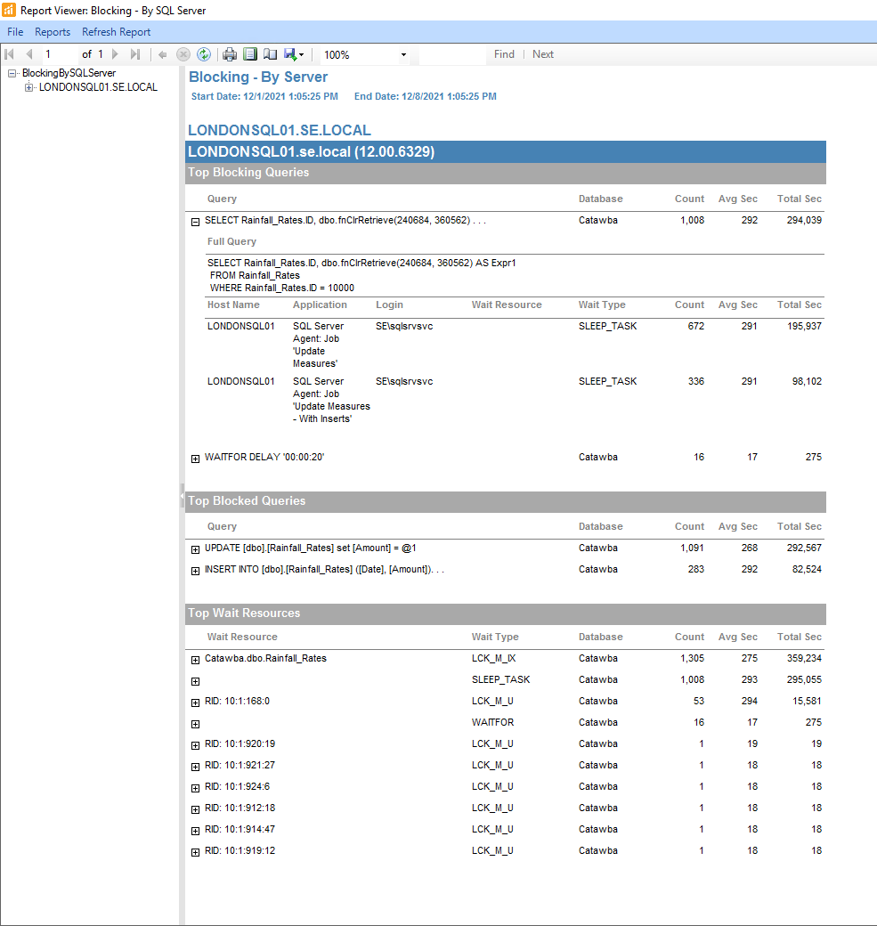
Task: Click the Find text input box
Action: point(451,54)
